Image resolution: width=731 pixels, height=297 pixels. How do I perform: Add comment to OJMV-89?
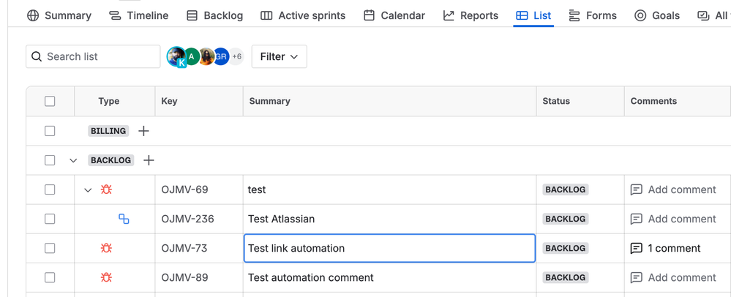673,277
